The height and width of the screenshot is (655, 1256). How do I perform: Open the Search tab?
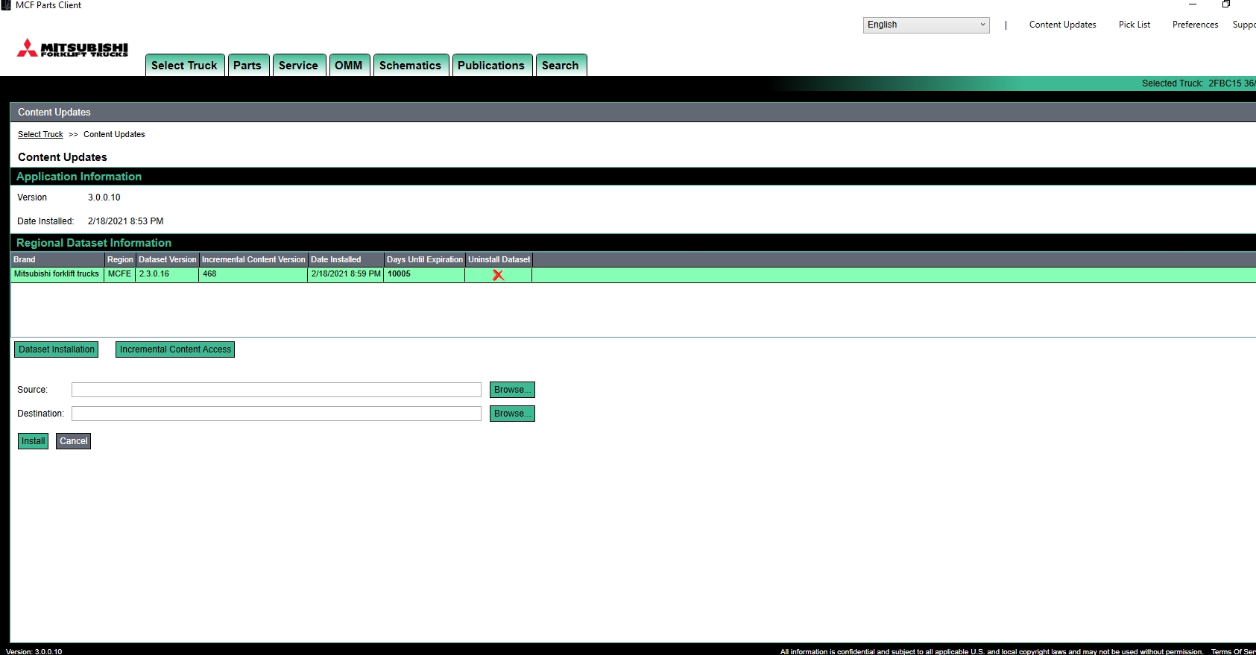click(561, 66)
